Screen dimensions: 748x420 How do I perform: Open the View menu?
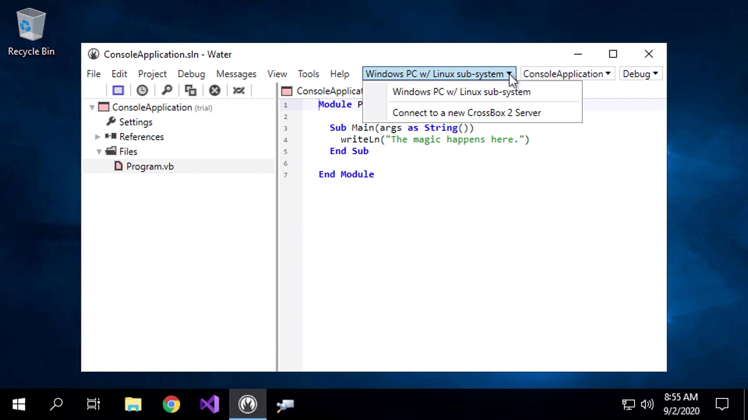click(277, 74)
